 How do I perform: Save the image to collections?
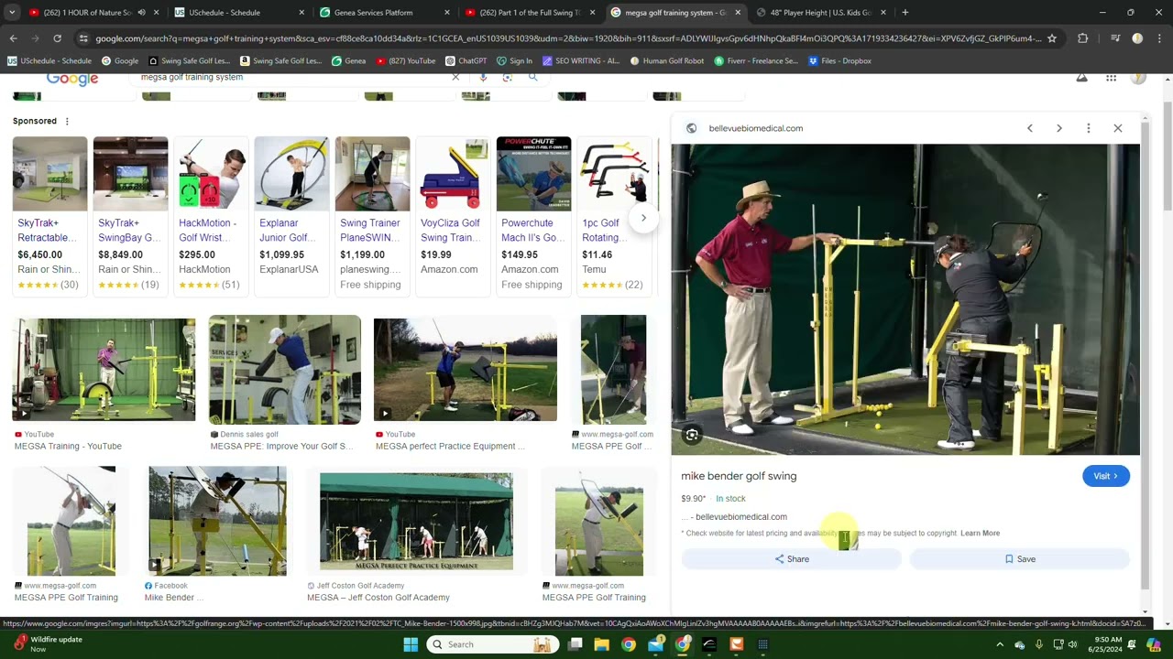pyautogui.click(x=1020, y=559)
